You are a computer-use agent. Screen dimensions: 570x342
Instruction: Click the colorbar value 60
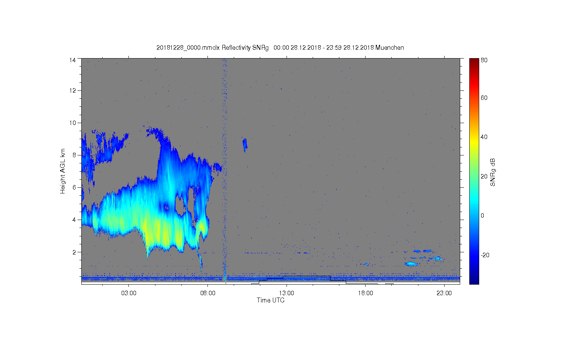point(484,98)
